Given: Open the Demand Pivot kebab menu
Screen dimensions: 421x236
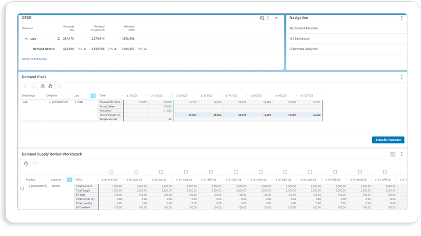Looking at the screenshot, I should tap(402, 77).
